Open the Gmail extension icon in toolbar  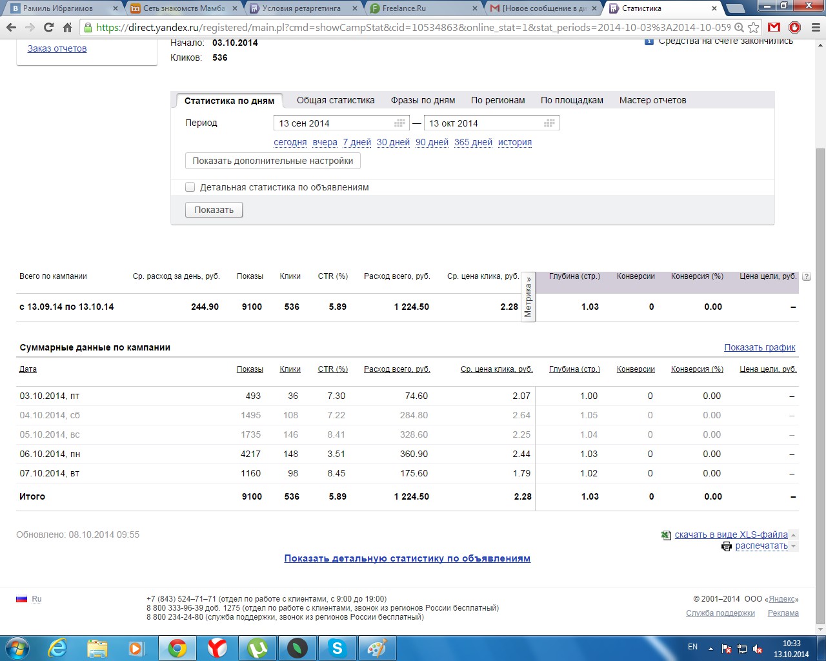click(774, 27)
